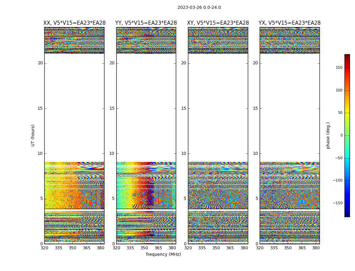Image resolution: width=355 pixels, height=271 pixels.
Task: Click the YX plot y-axis tick 20
Action: point(255,63)
